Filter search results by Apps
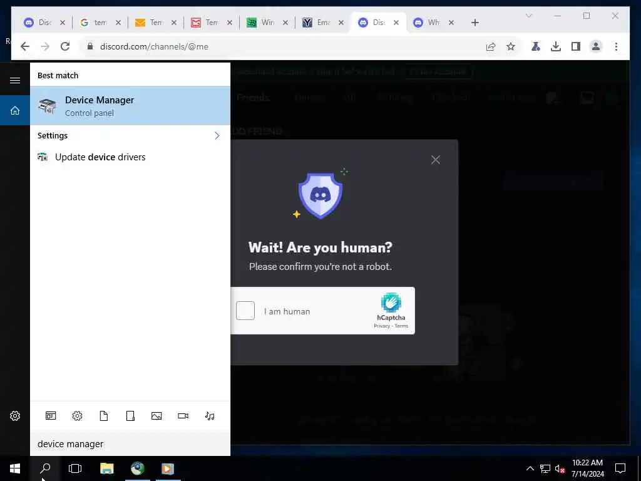This screenshot has height=481, width=641. (51, 416)
